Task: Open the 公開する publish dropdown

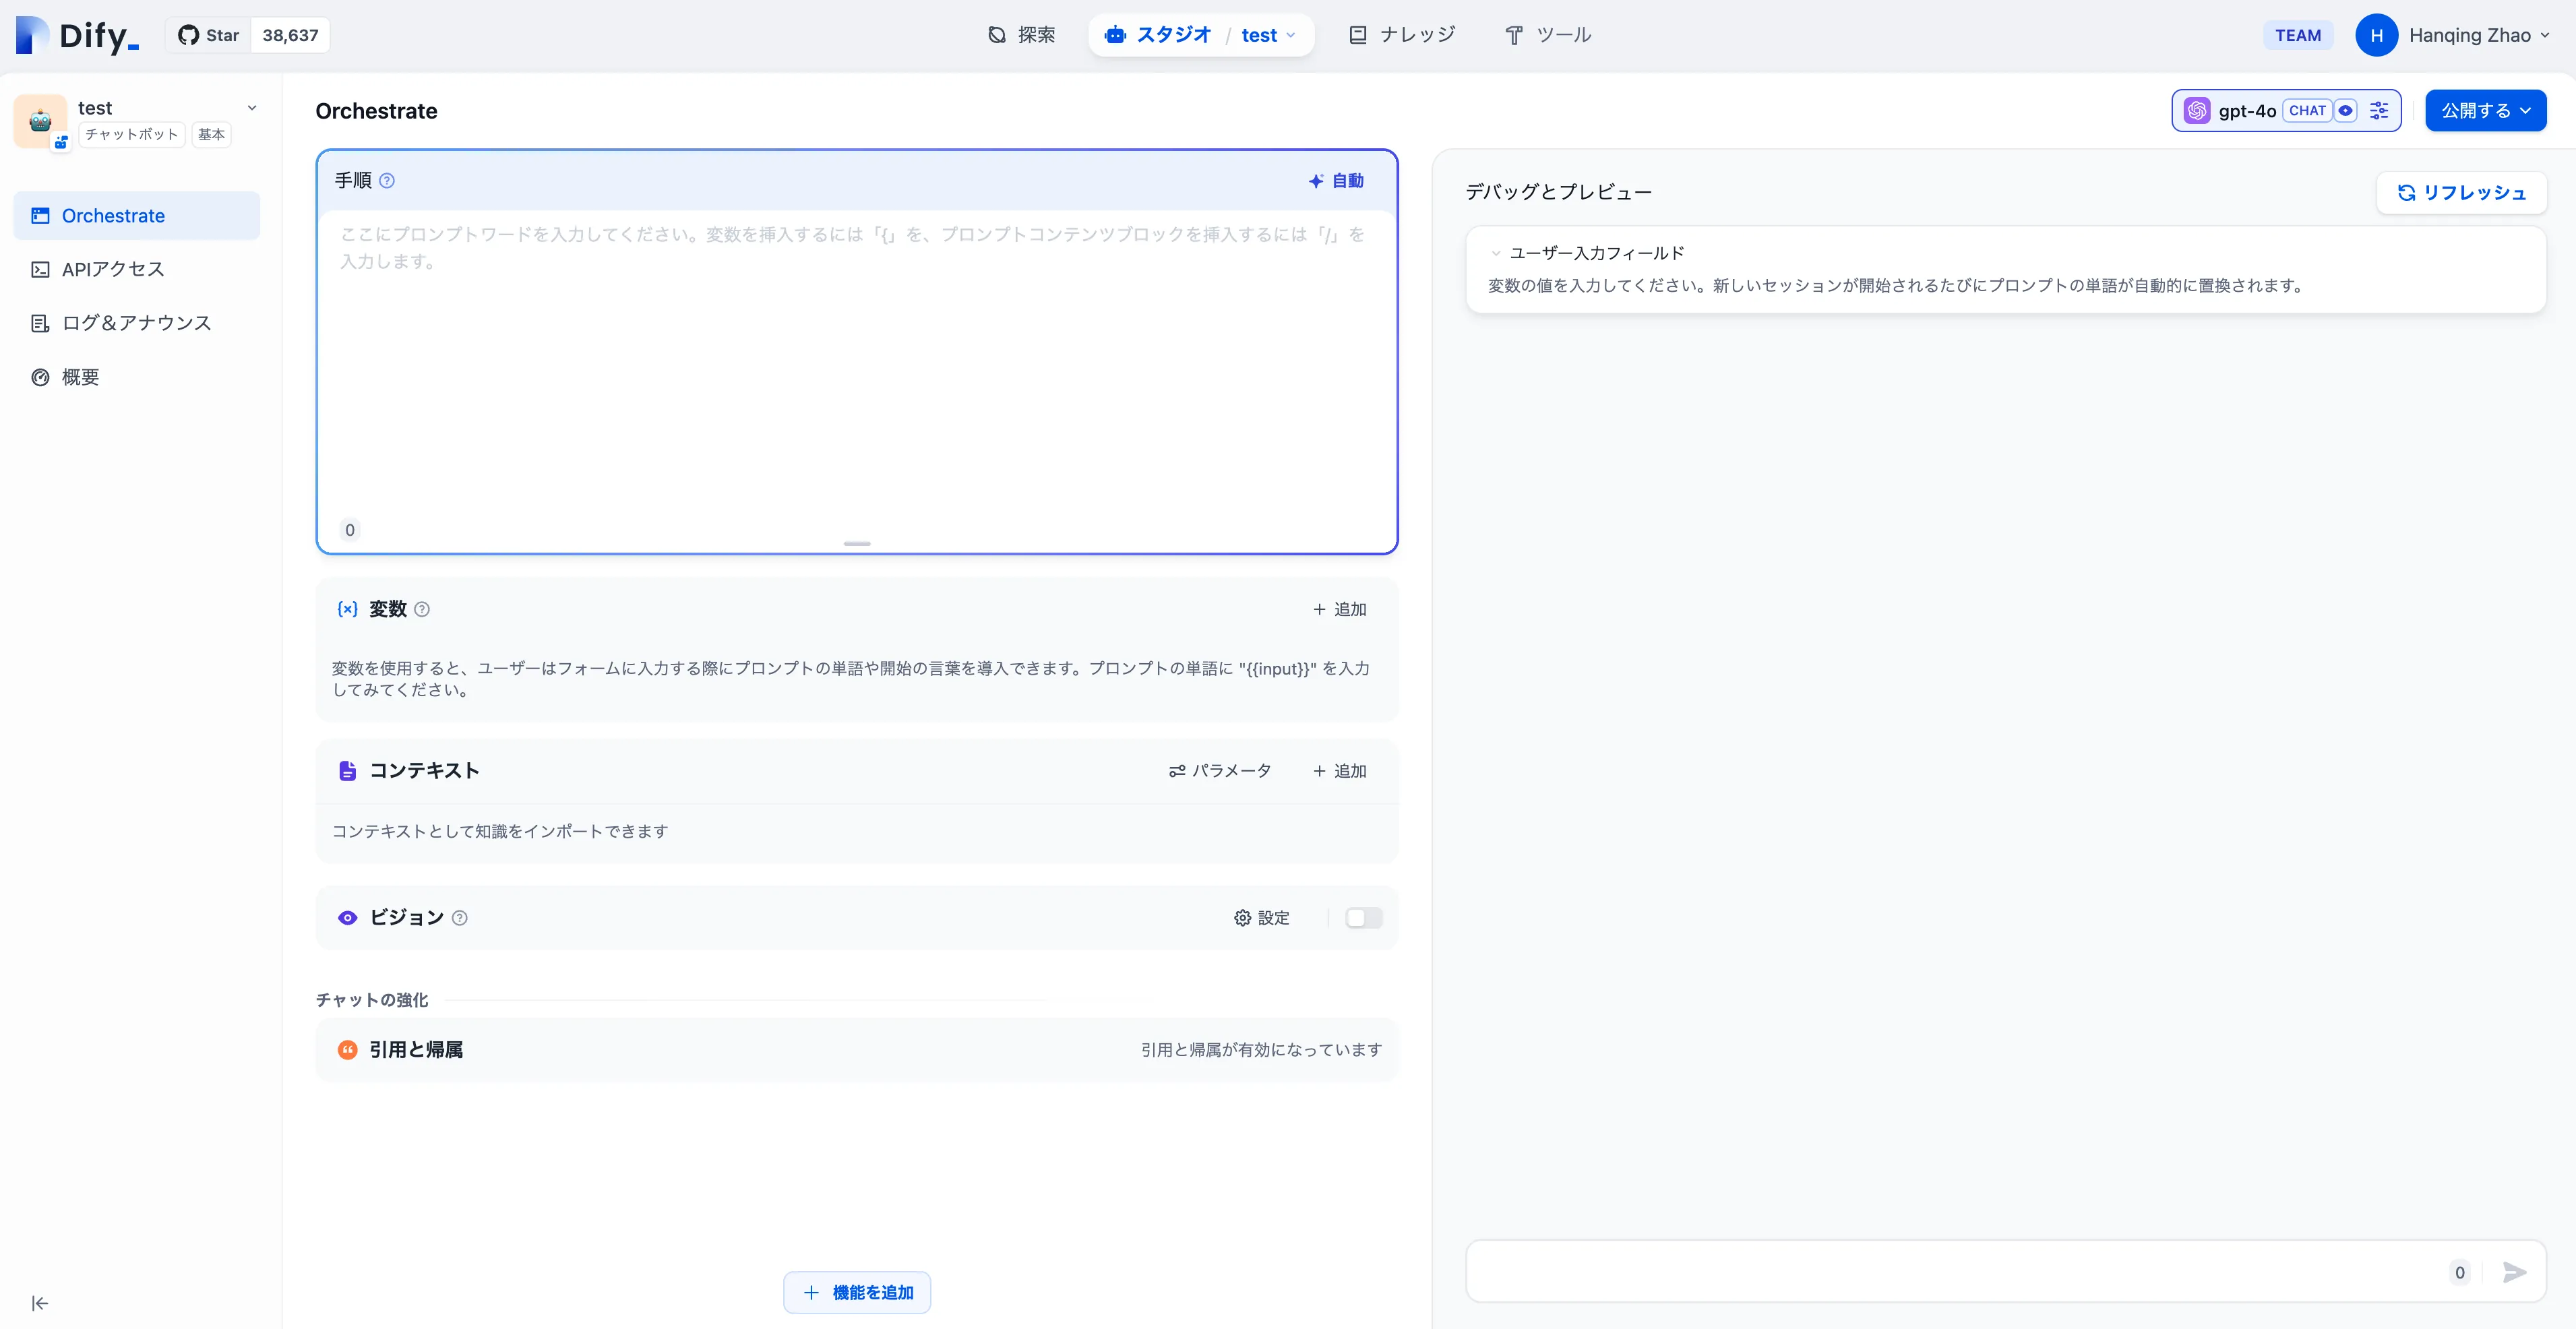Action: tap(2485, 110)
